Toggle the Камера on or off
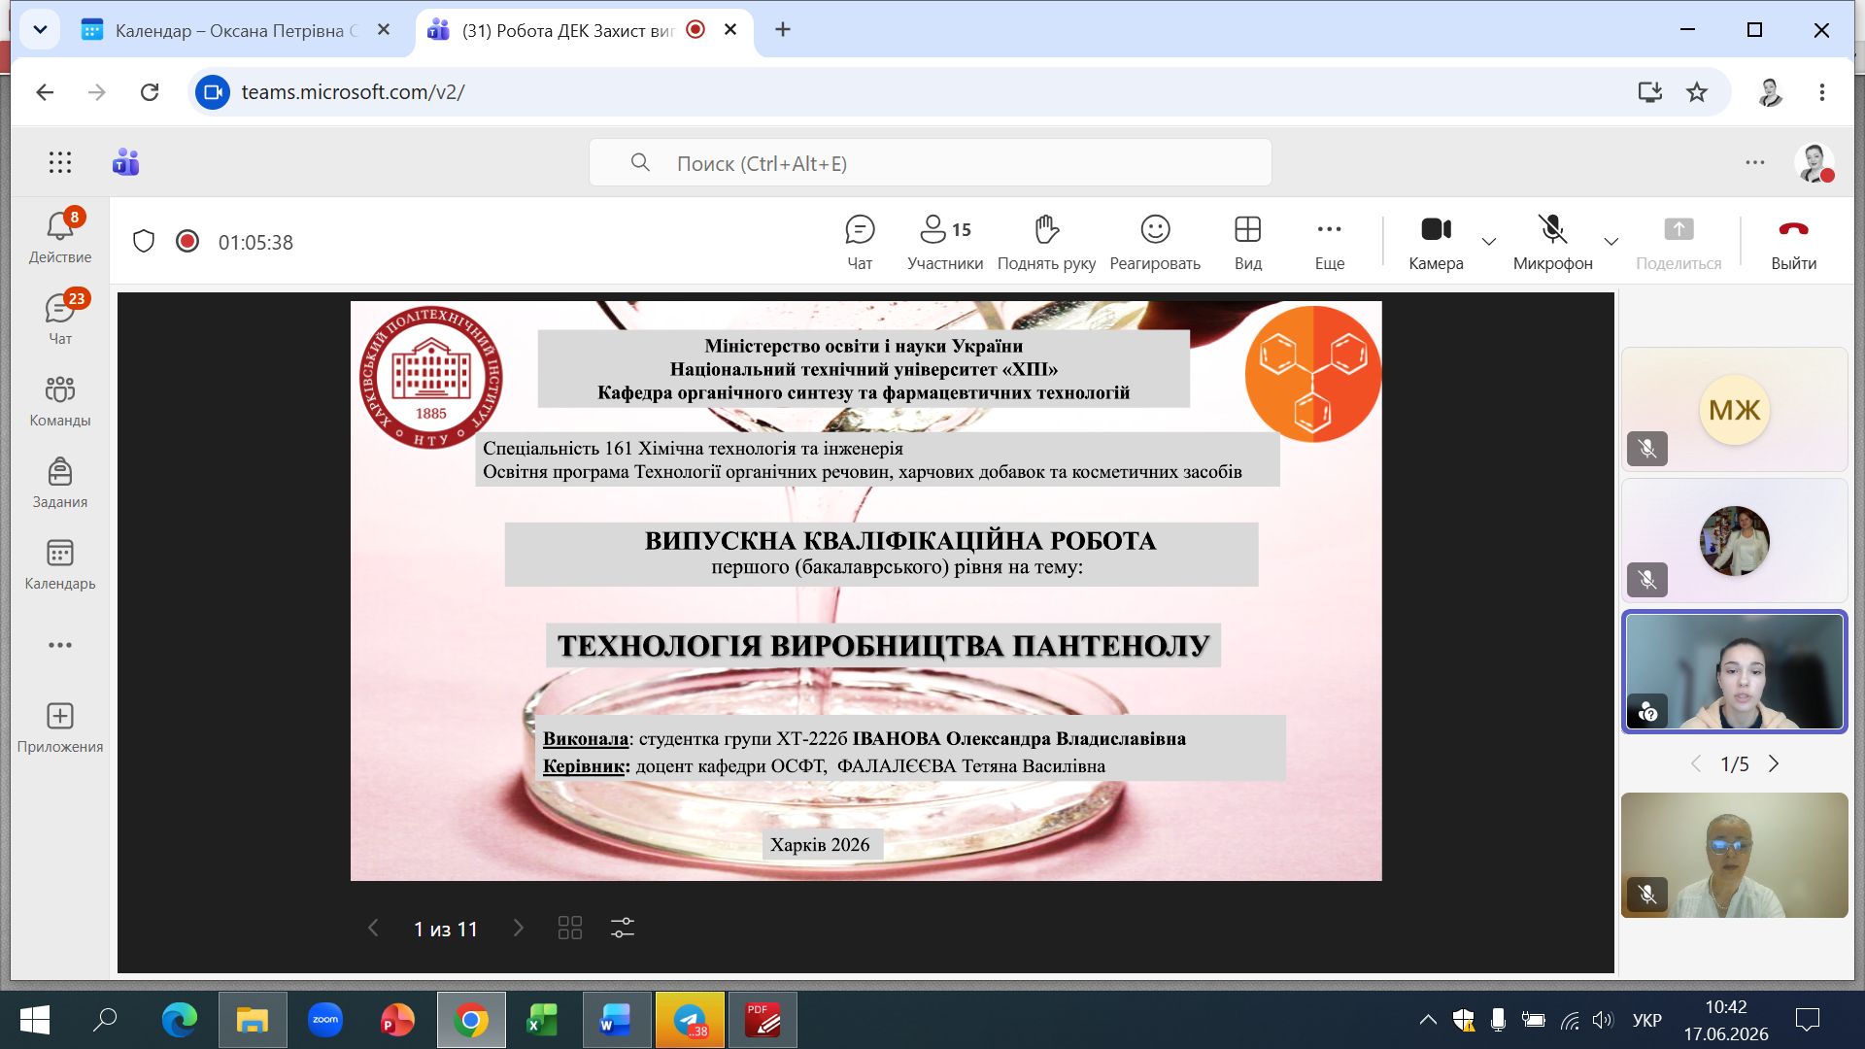Viewport: 1865px width, 1049px height. [1436, 242]
